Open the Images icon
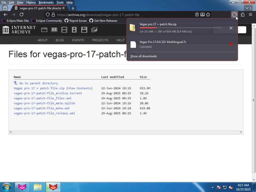256x192 pixels. [x=94, y=30]
